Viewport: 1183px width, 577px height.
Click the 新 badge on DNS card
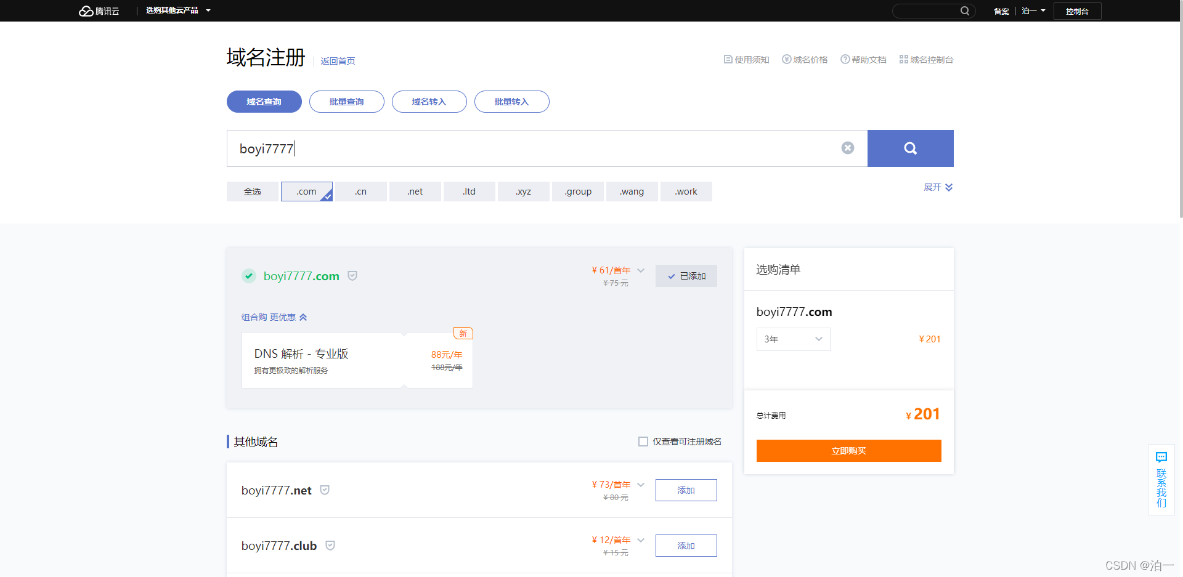(463, 333)
